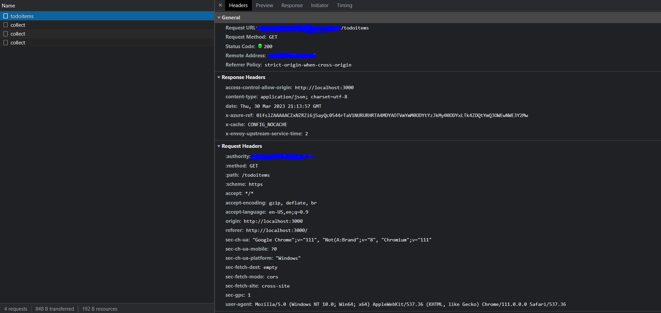
Task: Switch to the Preview tab
Action: (x=264, y=5)
